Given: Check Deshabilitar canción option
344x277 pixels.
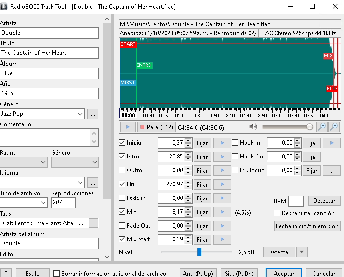Looking at the screenshot, I should pyautogui.click(x=277, y=213).
